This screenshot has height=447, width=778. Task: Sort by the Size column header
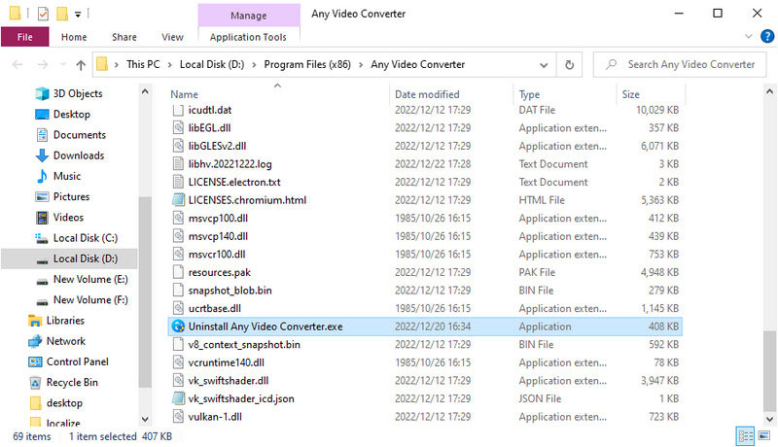point(630,94)
